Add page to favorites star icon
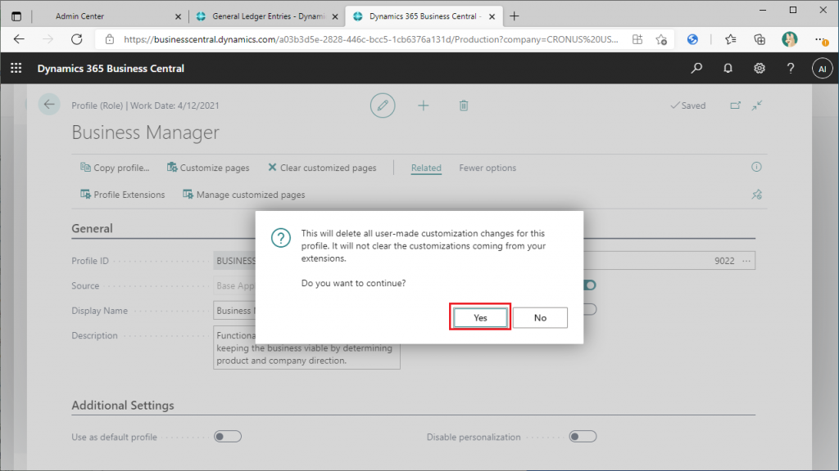 pyautogui.click(x=661, y=39)
